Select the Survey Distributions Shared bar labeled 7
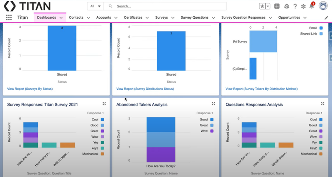Viewport: 332px width, 177px height. (171, 51)
